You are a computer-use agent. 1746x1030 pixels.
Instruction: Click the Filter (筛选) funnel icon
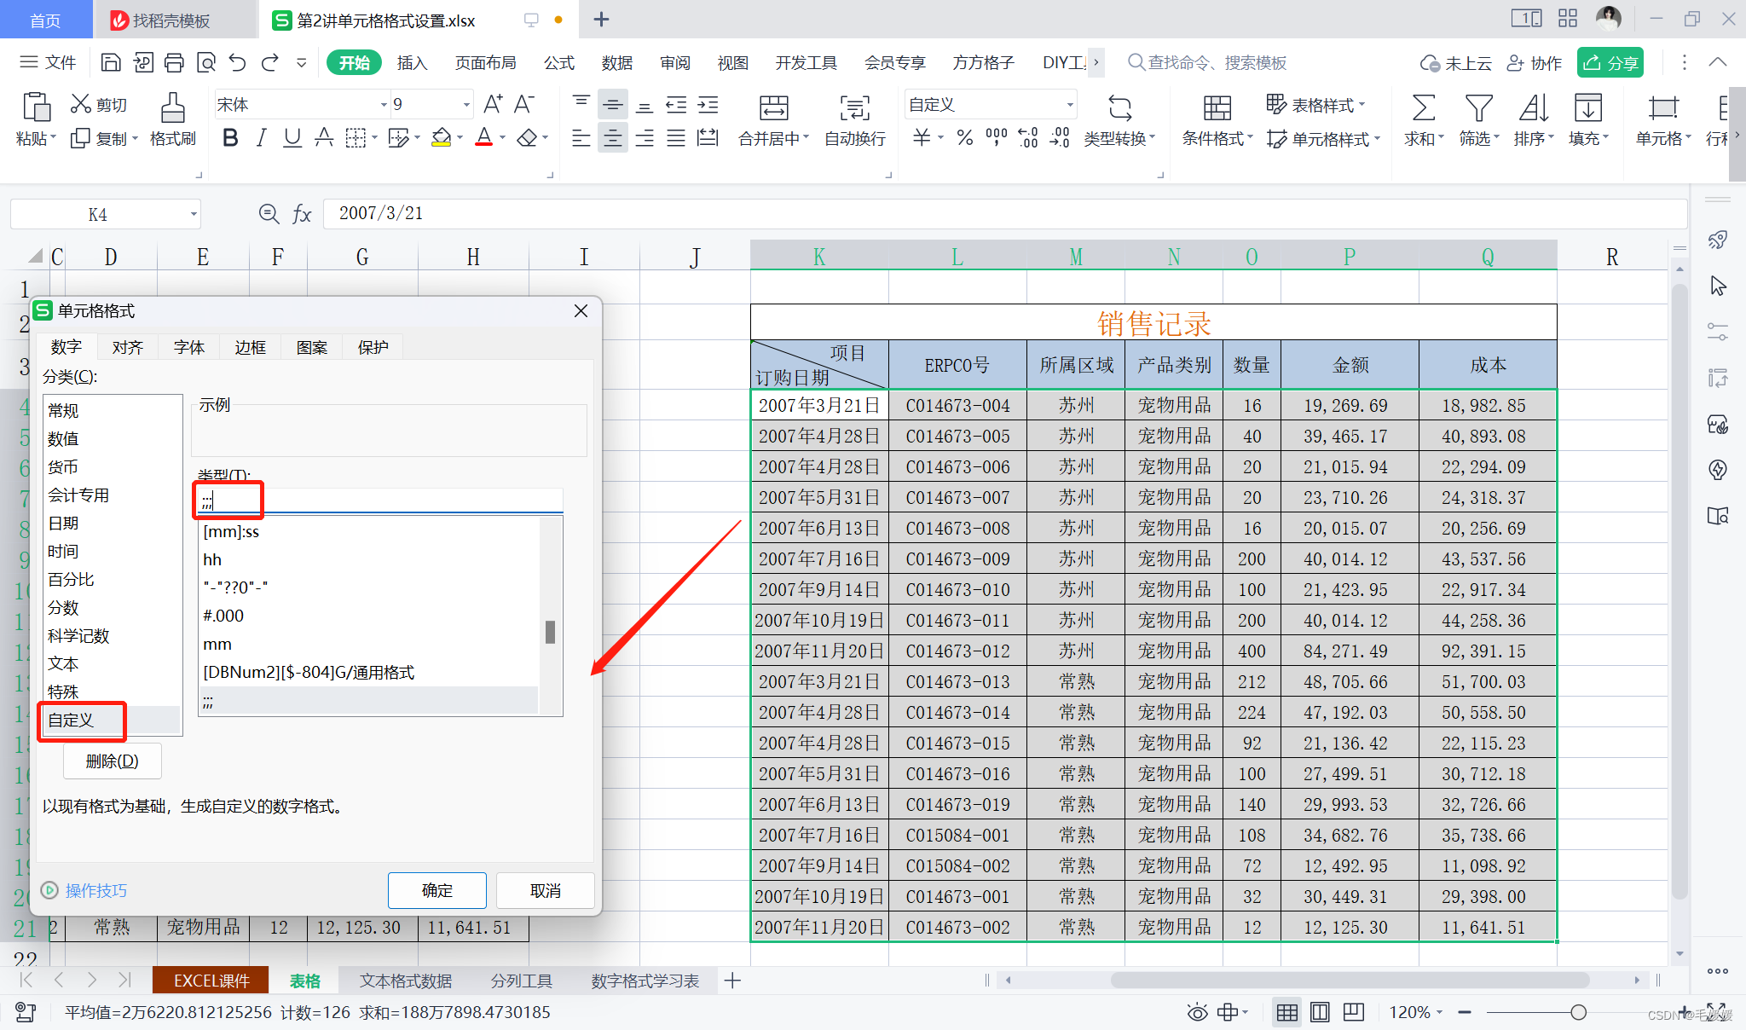(1478, 109)
